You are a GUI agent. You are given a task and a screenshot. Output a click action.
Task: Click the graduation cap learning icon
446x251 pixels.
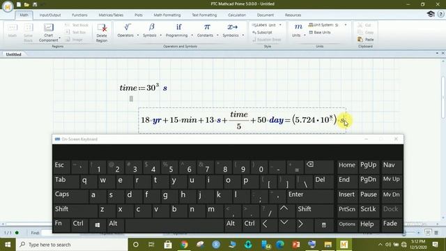(x=431, y=14)
